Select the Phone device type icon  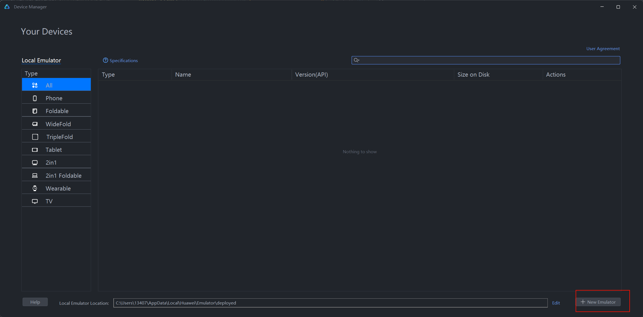click(35, 98)
